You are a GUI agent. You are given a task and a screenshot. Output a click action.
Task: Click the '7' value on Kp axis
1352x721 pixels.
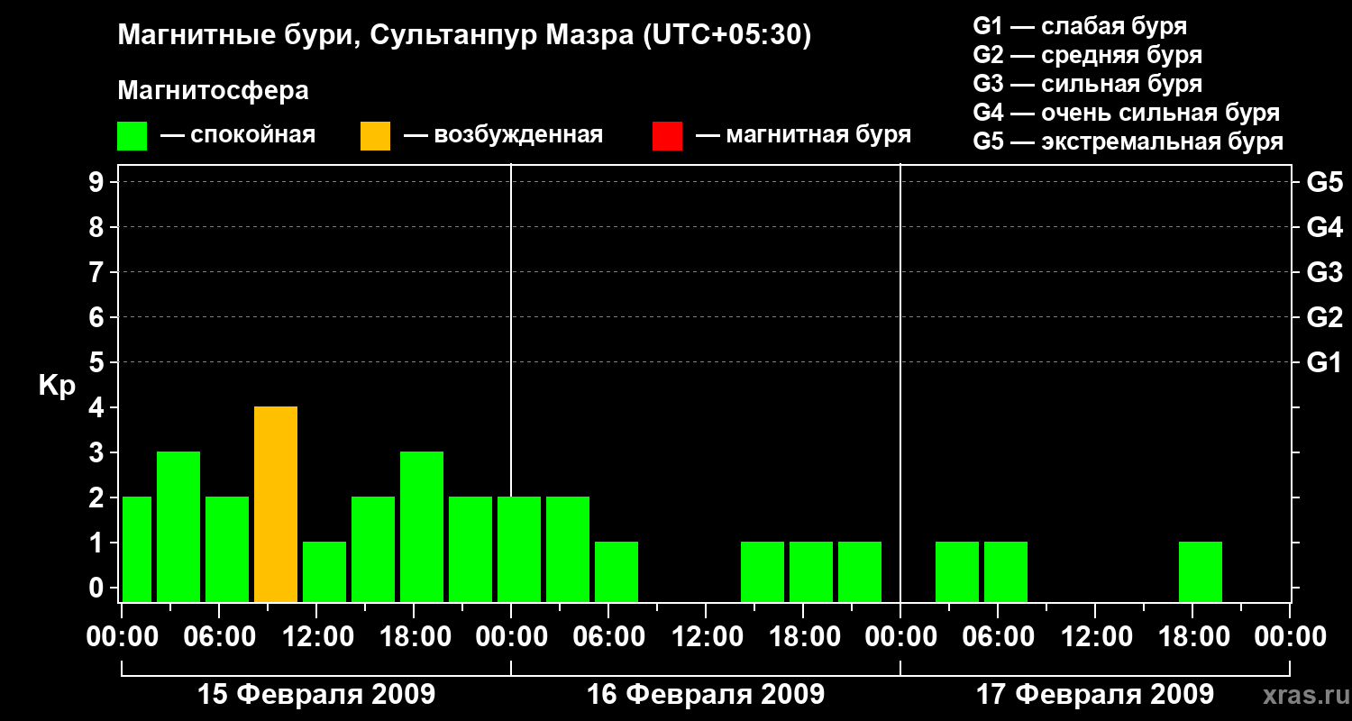[x=98, y=272]
